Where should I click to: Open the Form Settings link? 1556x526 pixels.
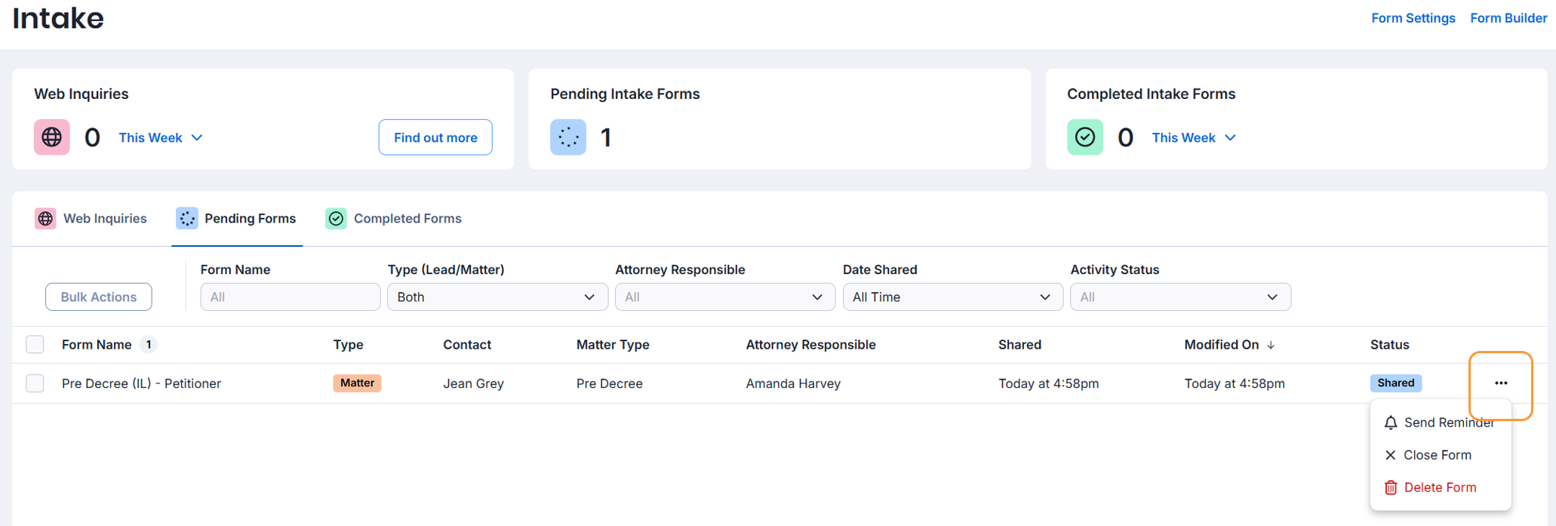tap(1413, 18)
